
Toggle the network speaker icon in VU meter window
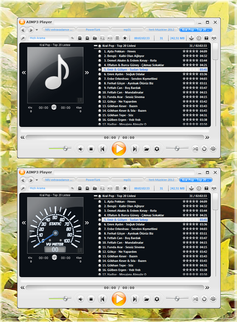pos(214,188)
